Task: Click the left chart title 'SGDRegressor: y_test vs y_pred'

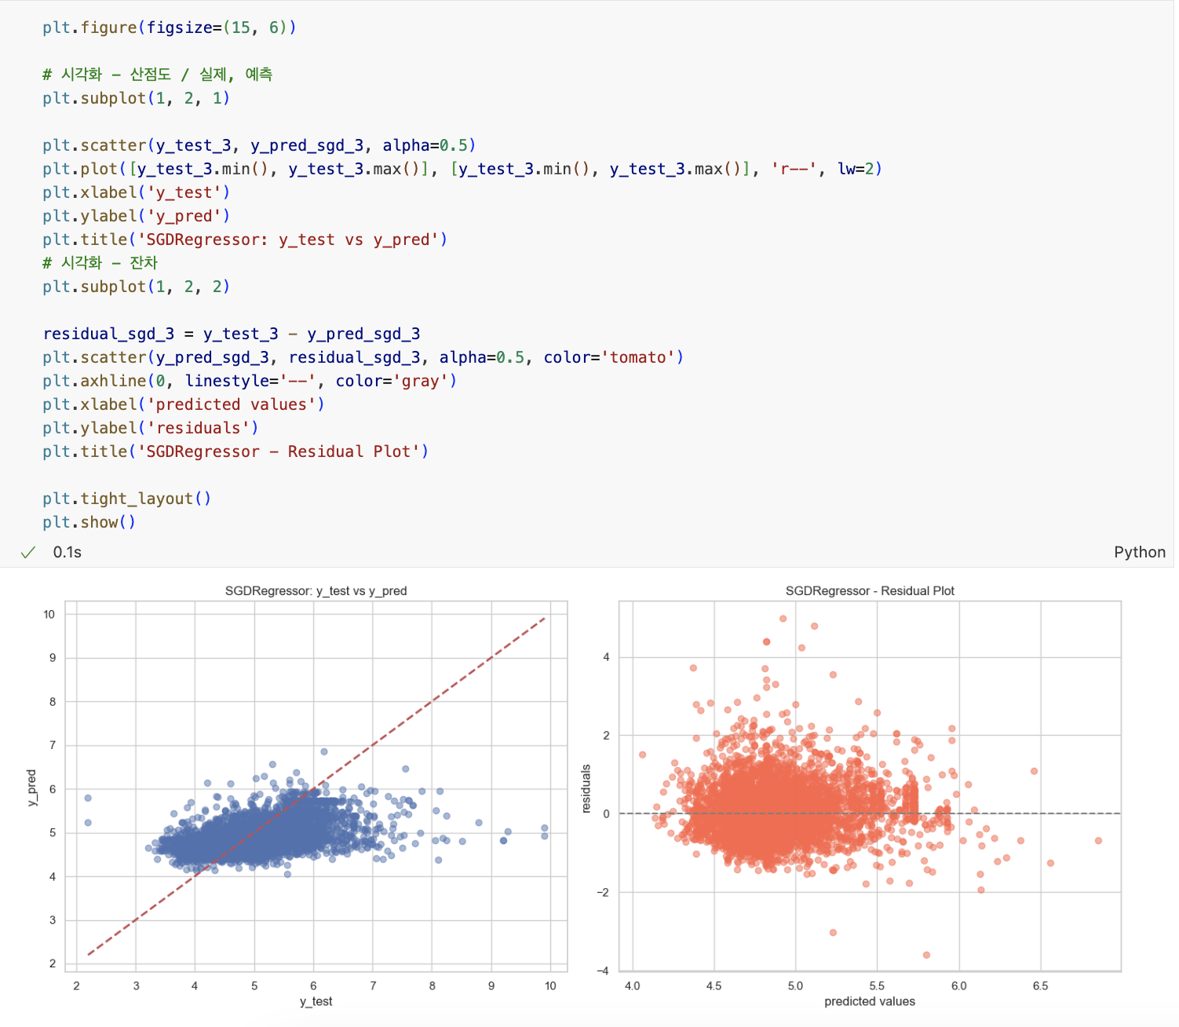Action: (x=316, y=590)
